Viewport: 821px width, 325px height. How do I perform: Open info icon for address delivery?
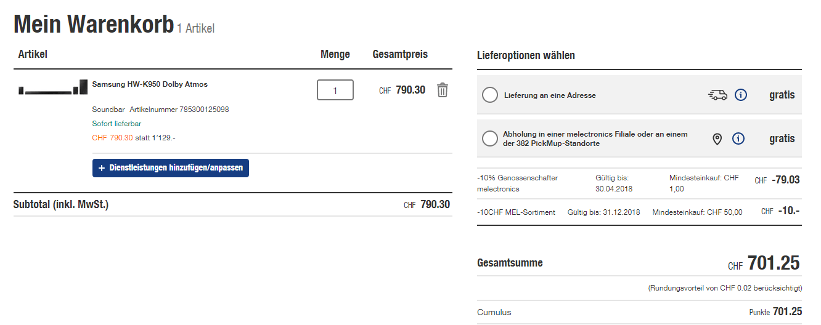[x=741, y=95]
